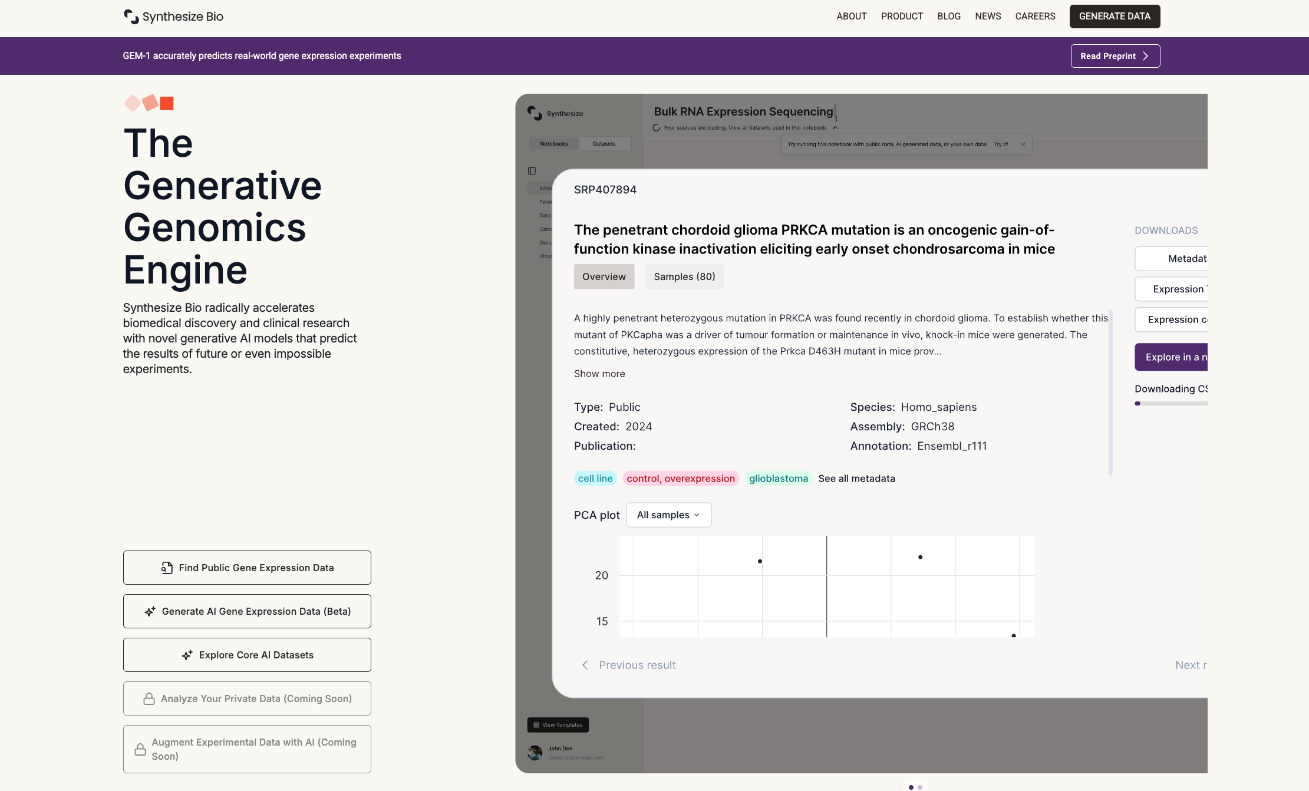Select the second carousel dot
The width and height of the screenshot is (1309, 791).
[920, 787]
